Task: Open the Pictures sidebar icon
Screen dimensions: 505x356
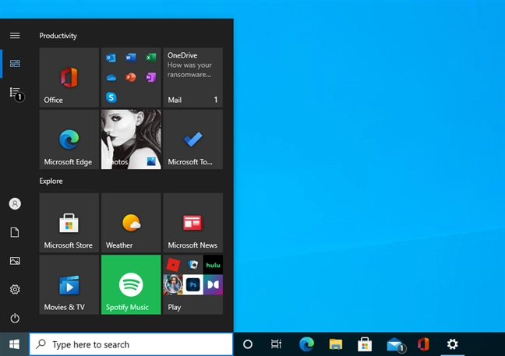Action: click(x=15, y=261)
